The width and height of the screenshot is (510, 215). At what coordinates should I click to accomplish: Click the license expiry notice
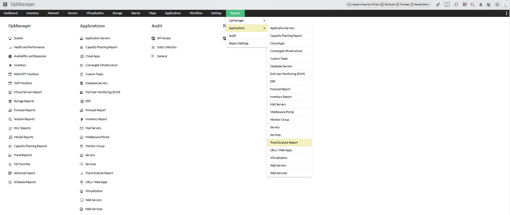[x=365, y=5]
